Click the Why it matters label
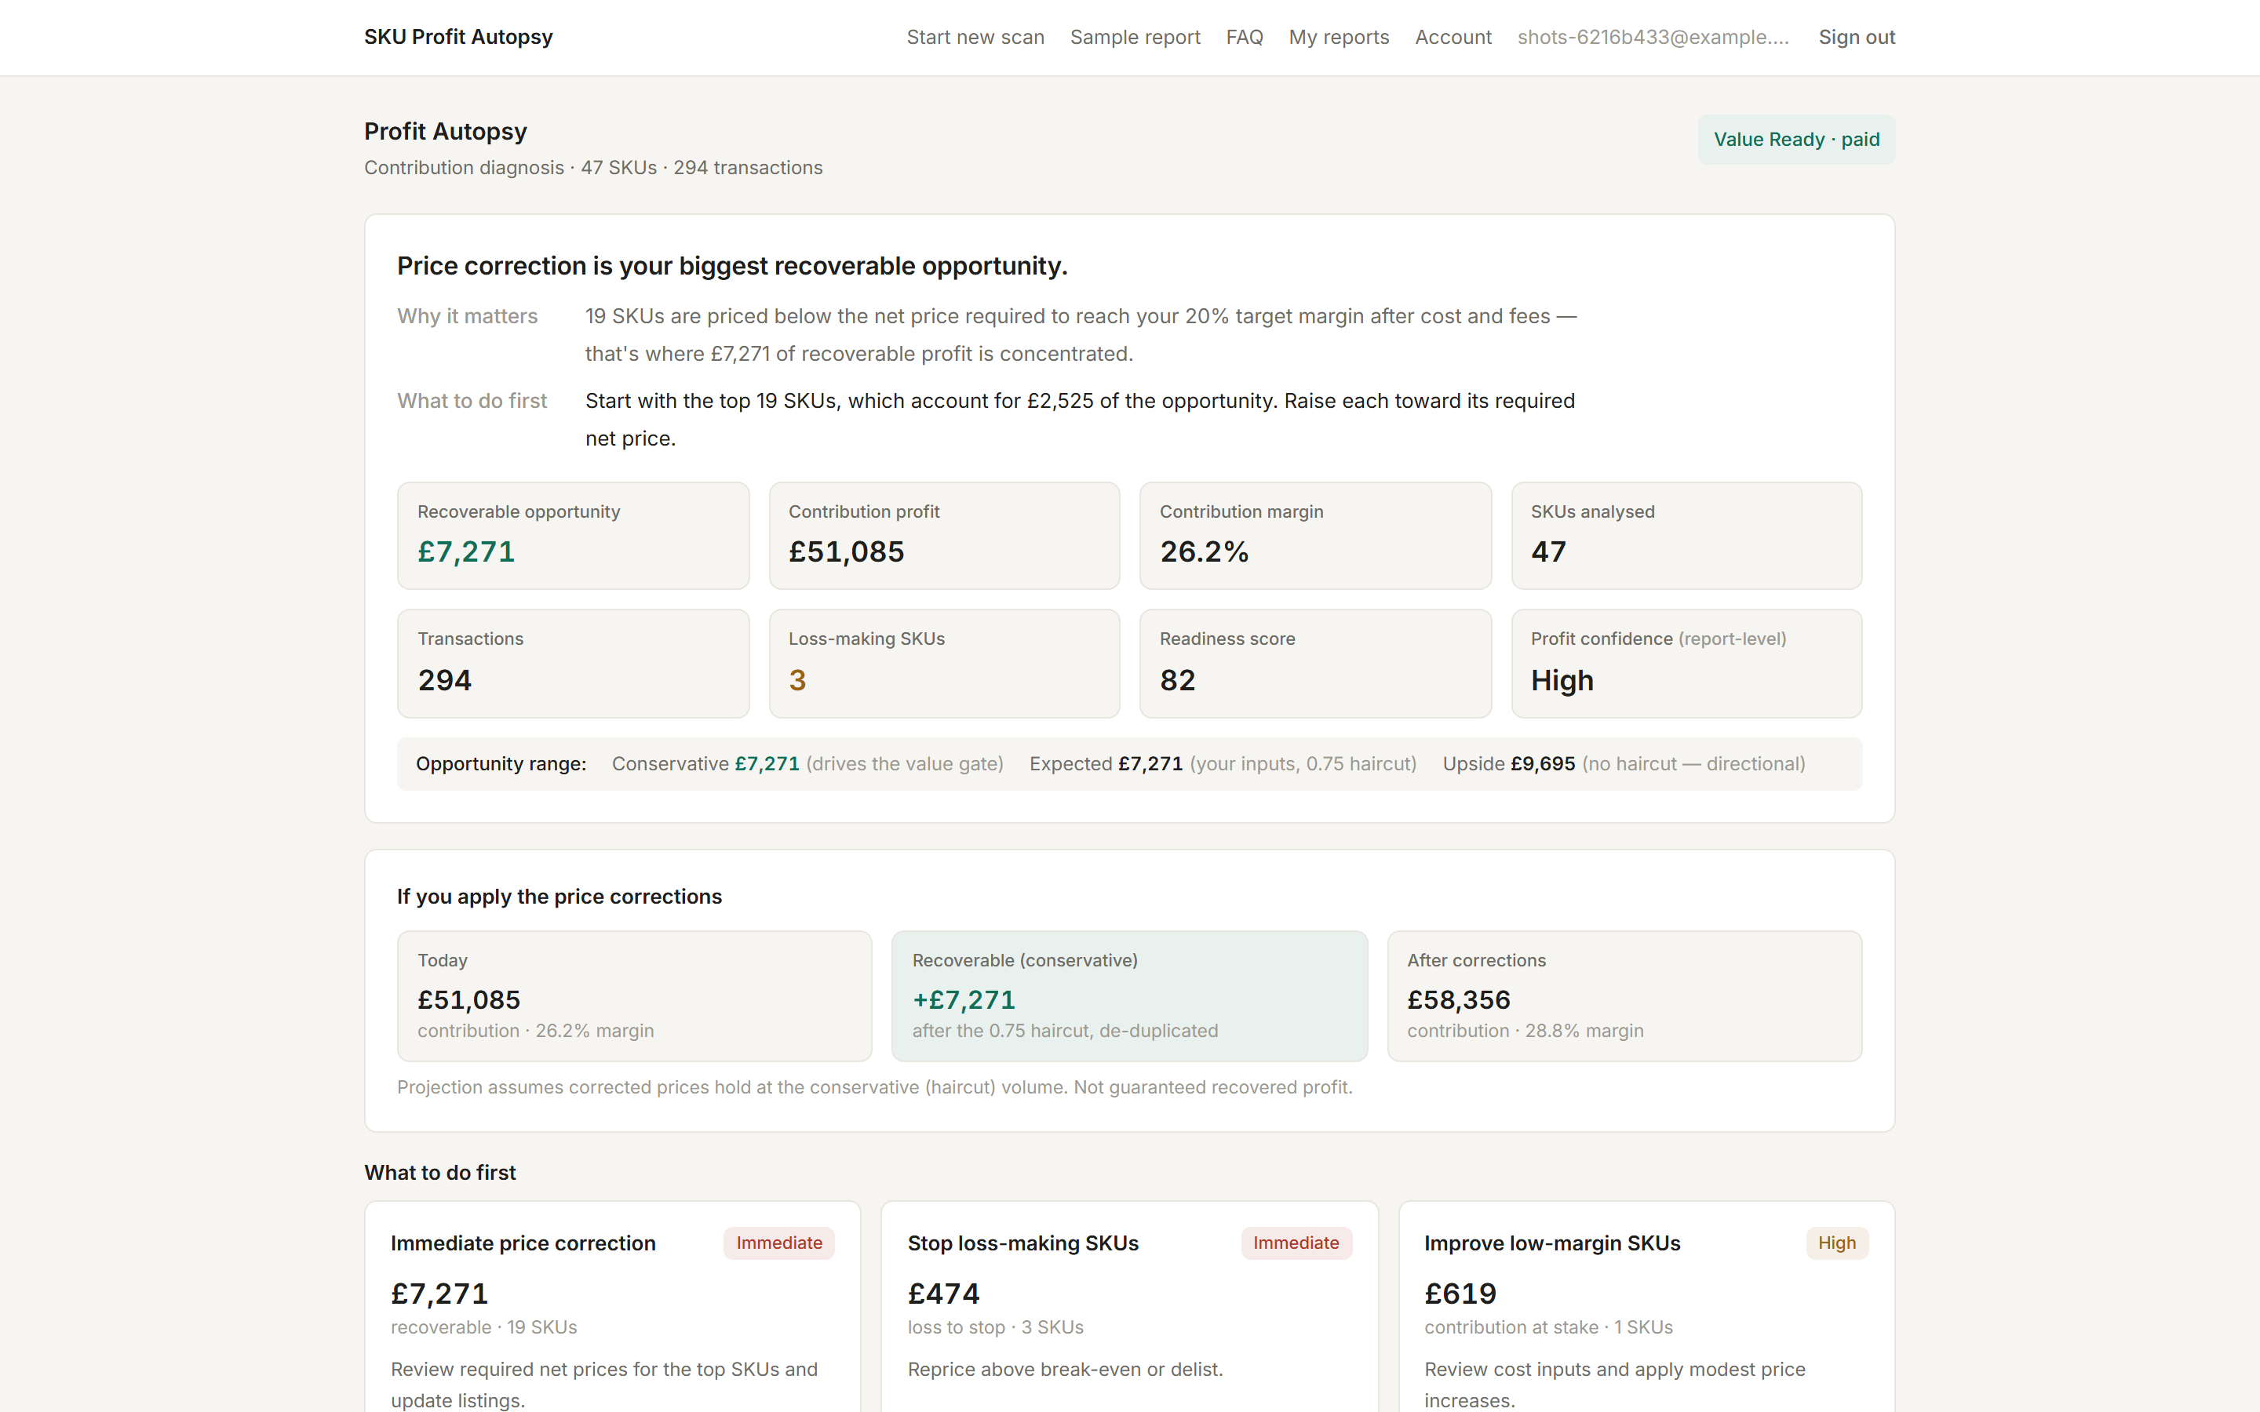The width and height of the screenshot is (2260, 1412). 467,317
